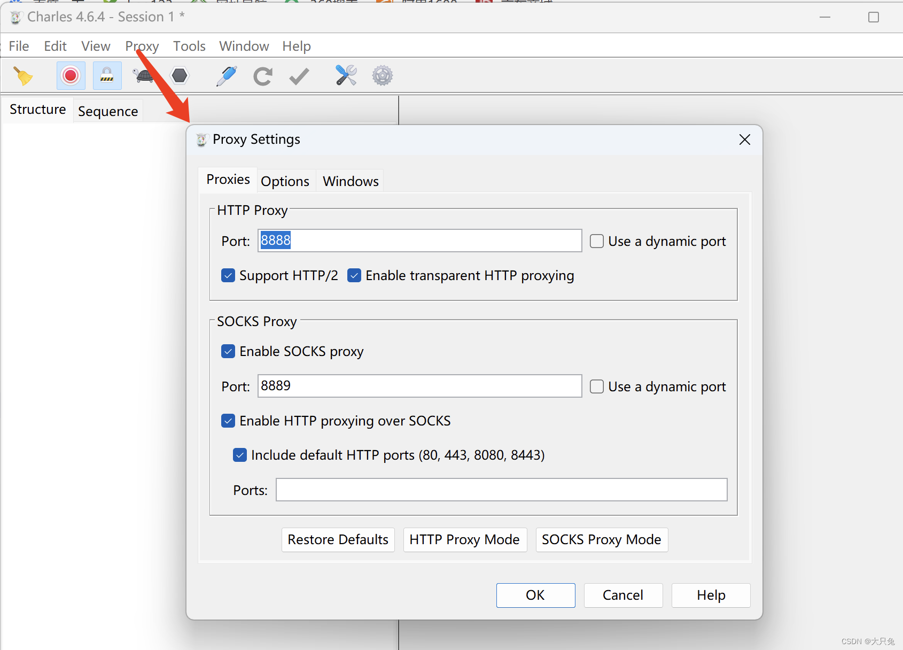Uncheck Enable transparent HTTP proxying
Screen dimensions: 903x650
click(354, 275)
